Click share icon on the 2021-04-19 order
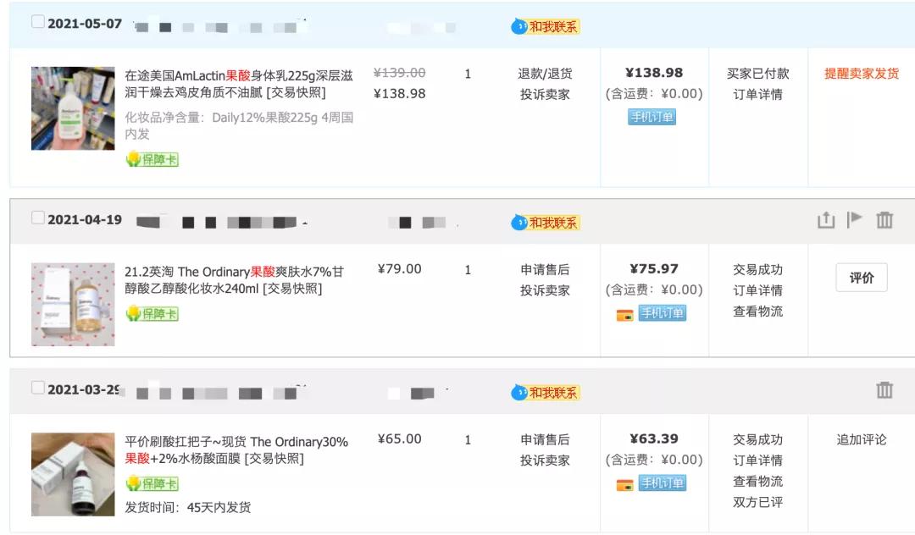 826,220
